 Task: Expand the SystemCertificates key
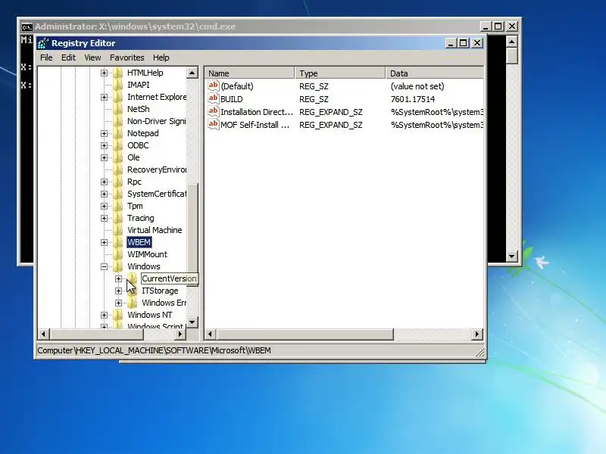pyautogui.click(x=104, y=194)
